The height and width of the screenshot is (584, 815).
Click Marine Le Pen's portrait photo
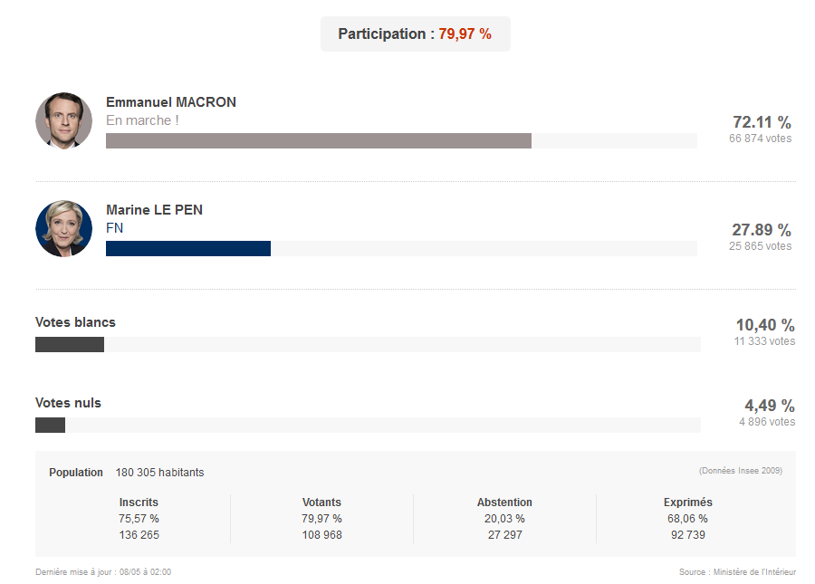pyautogui.click(x=63, y=229)
